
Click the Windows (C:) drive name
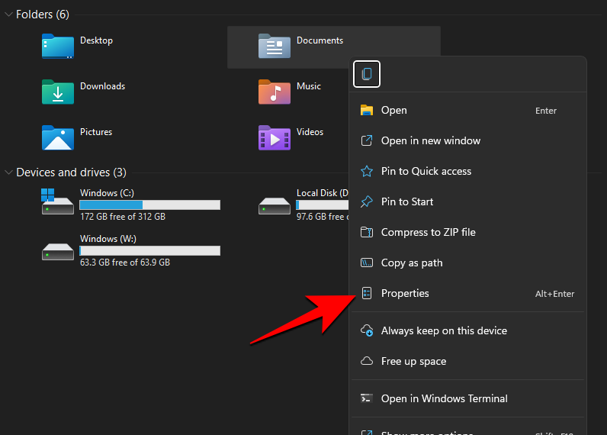[107, 193]
